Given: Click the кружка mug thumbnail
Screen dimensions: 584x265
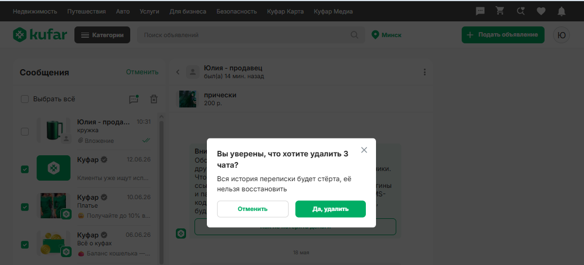Looking at the screenshot, I should click(x=54, y=130).
